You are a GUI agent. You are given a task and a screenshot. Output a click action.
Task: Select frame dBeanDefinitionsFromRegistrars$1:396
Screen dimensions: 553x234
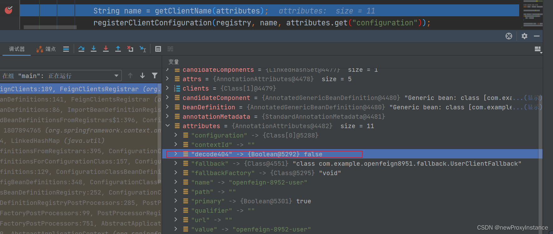point(80,120)
